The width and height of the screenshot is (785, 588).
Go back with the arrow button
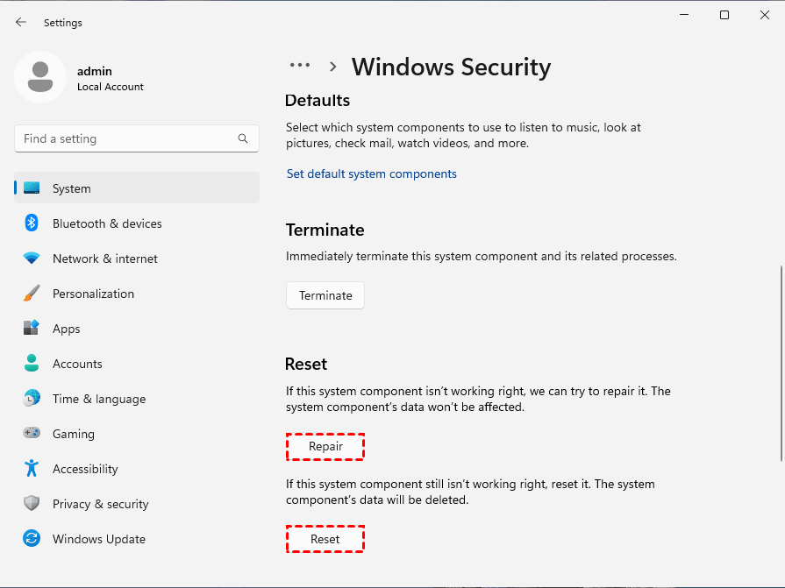21,23
